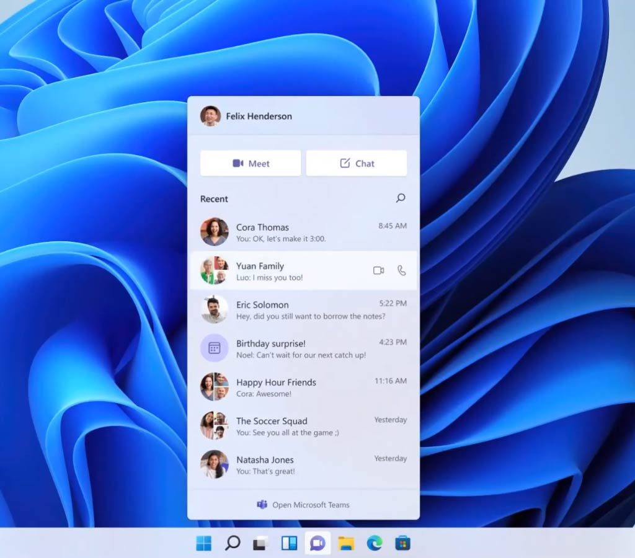Open Widgets panel from taskbar
Viewport: 635px width, 558px height.
[289, 543]
